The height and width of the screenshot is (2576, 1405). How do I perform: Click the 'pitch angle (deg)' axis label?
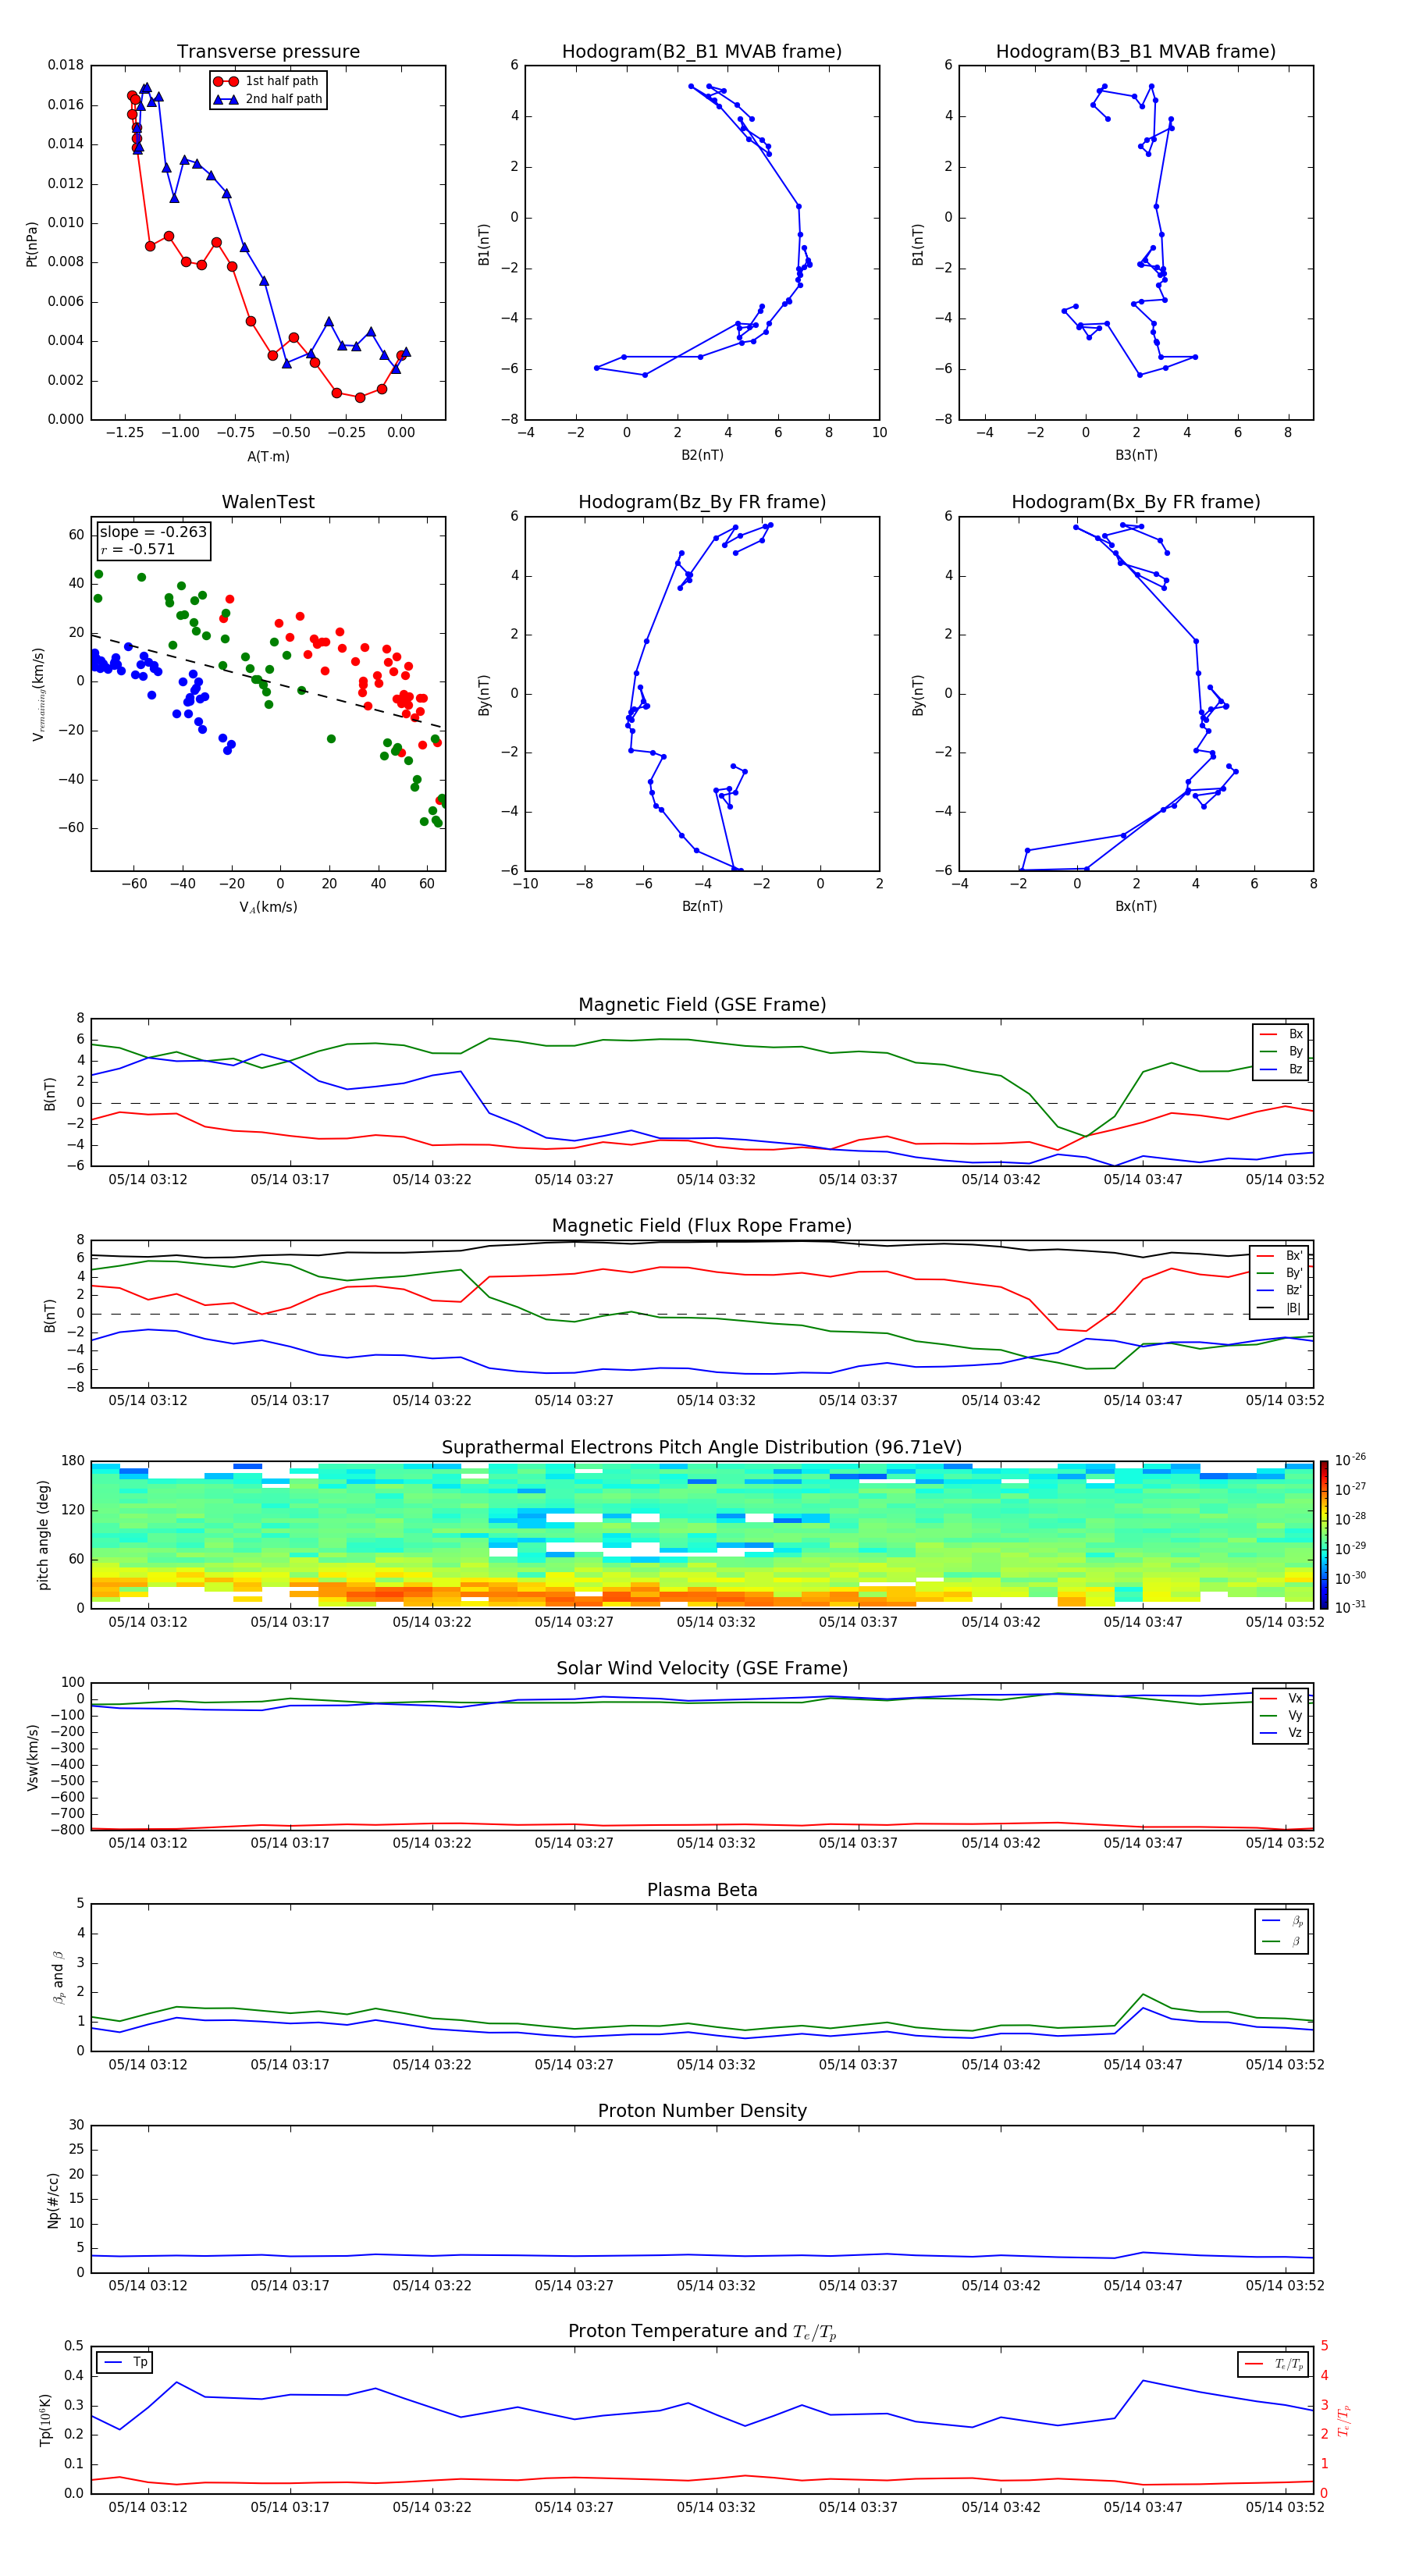[x=43, y=1535]
